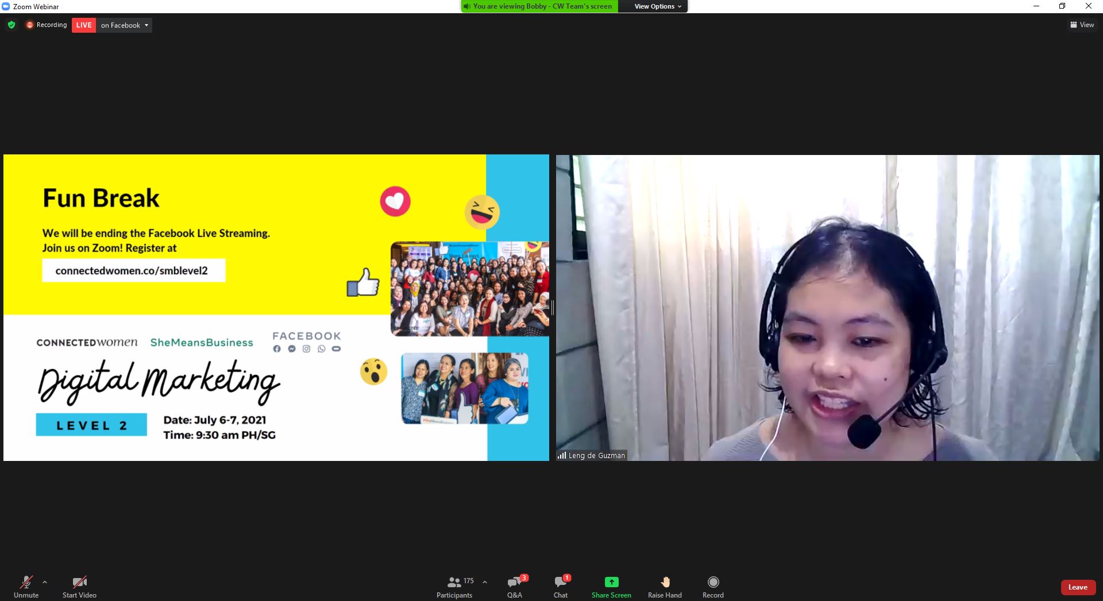Screen dimensions: 1103x601
Task: Turn on camera with Start Video
Action: pyautogui.click(x=79, y=587)
